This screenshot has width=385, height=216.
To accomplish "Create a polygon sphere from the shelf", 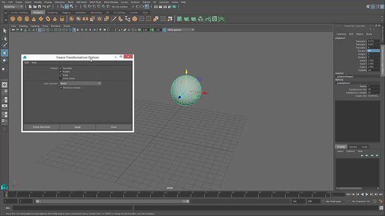I will (13, 19).
